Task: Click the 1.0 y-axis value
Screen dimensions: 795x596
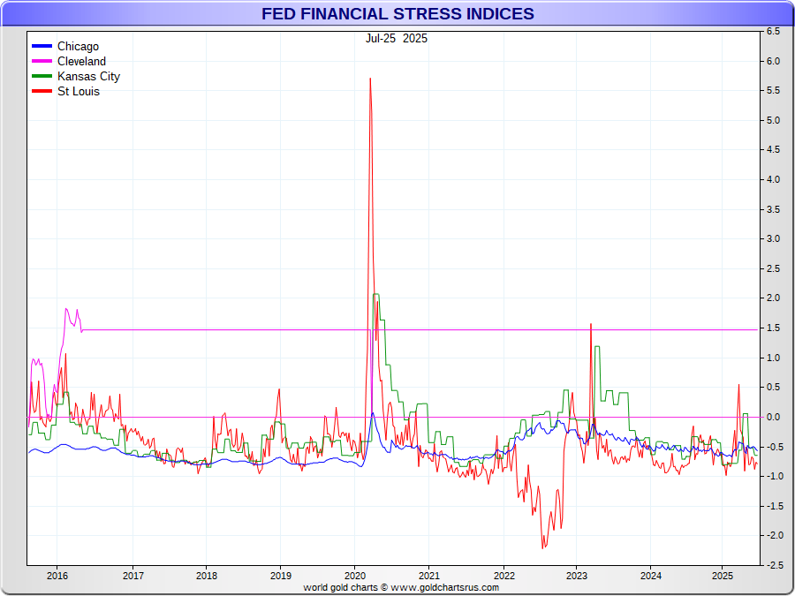Action: 773,358
